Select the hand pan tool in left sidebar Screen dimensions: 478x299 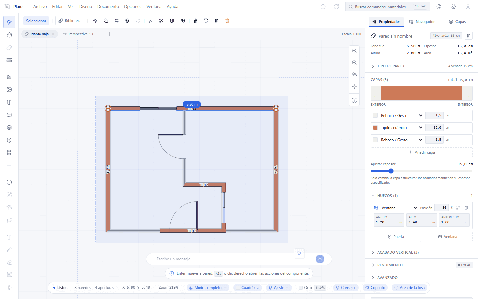click(x=9, y=35)
